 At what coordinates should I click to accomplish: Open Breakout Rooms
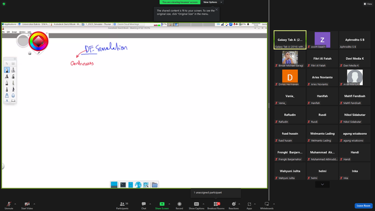point(216,205)
